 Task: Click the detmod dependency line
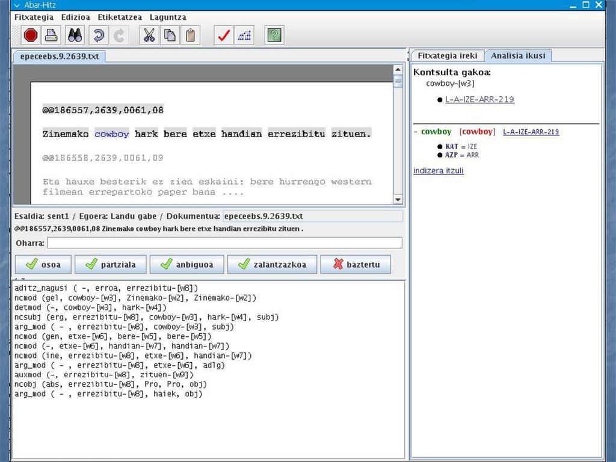pos(90,307)
